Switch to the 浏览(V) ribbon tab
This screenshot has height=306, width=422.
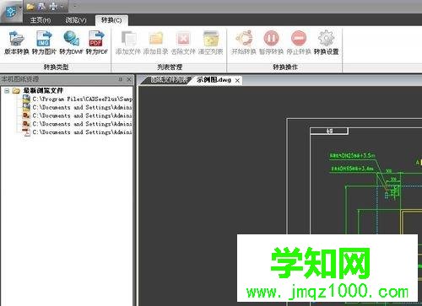pyautogui.click(x=76, y=20)
